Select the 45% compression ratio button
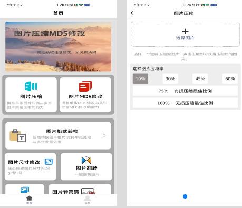242x208 pixels. click(x=200, y=78)
